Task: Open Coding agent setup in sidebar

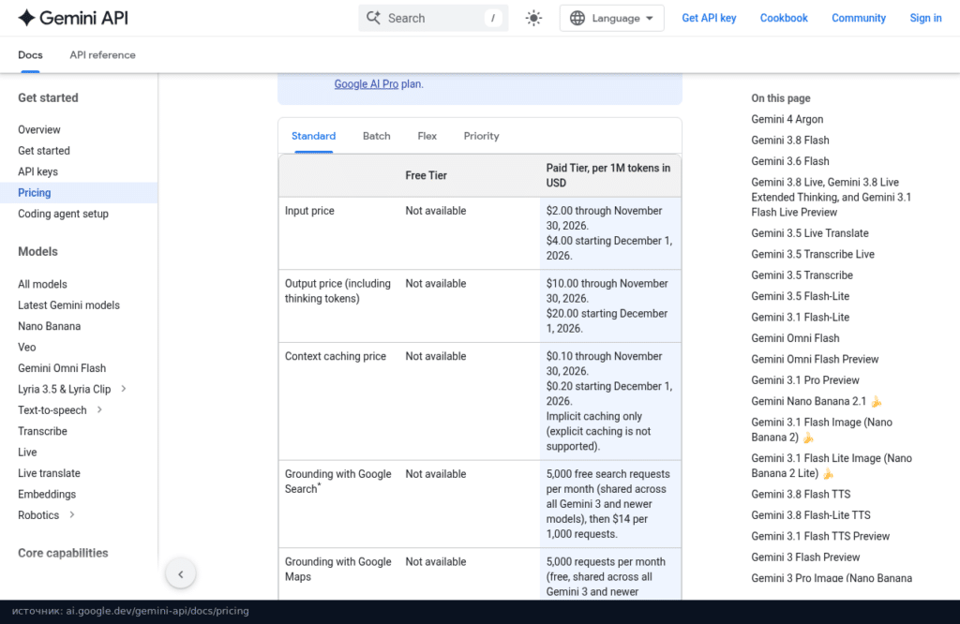Action: click(63, 214)
